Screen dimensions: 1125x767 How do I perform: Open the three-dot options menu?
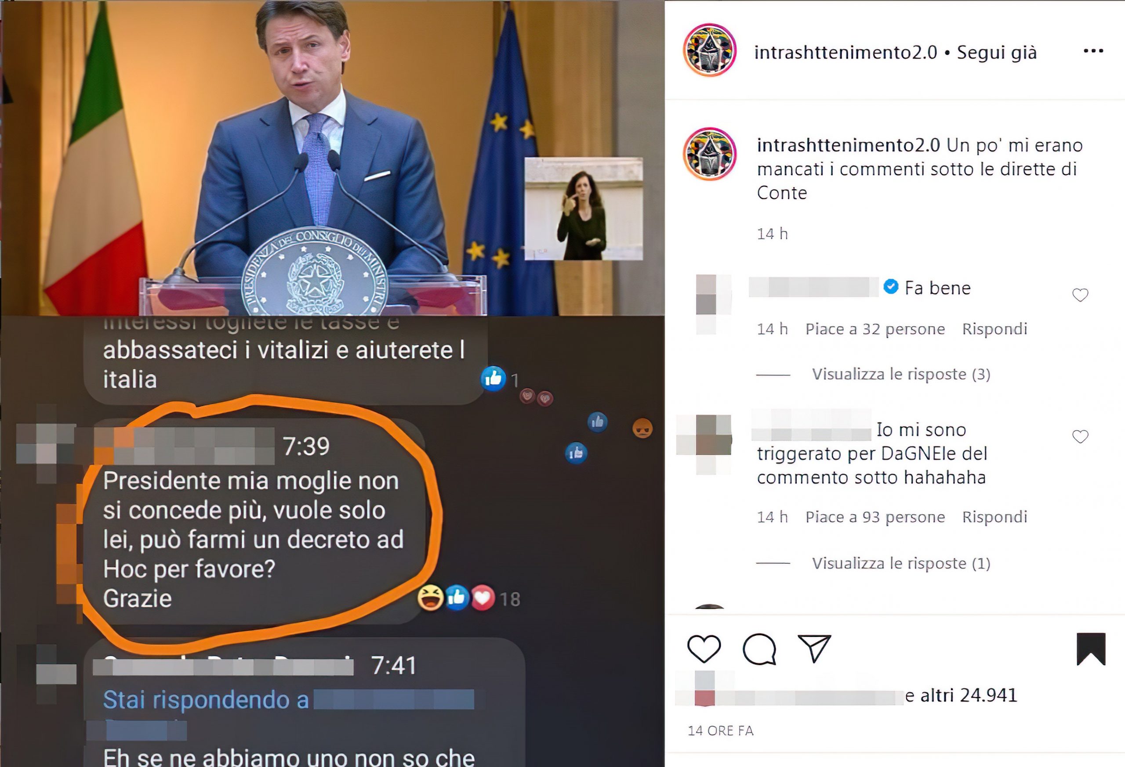coord(1093,51)
